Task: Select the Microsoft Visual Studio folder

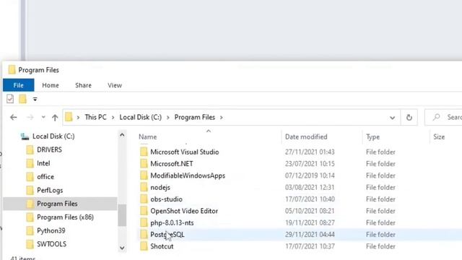Action: 185,152
